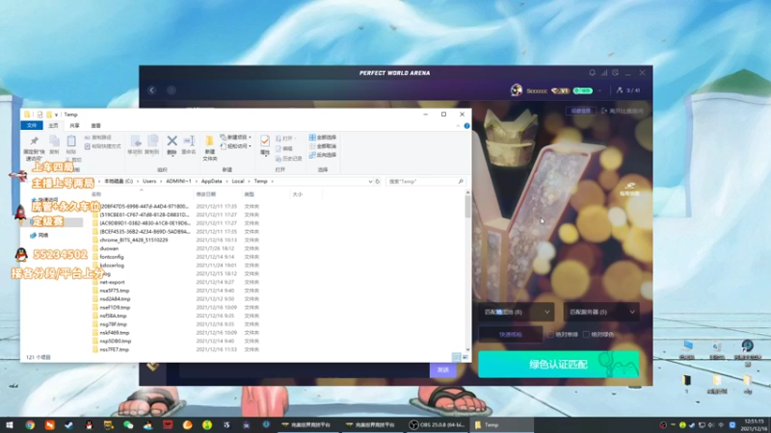Click Select none in ribbon
The height and width of the screenshot is (433, 771).
point(323,146)
